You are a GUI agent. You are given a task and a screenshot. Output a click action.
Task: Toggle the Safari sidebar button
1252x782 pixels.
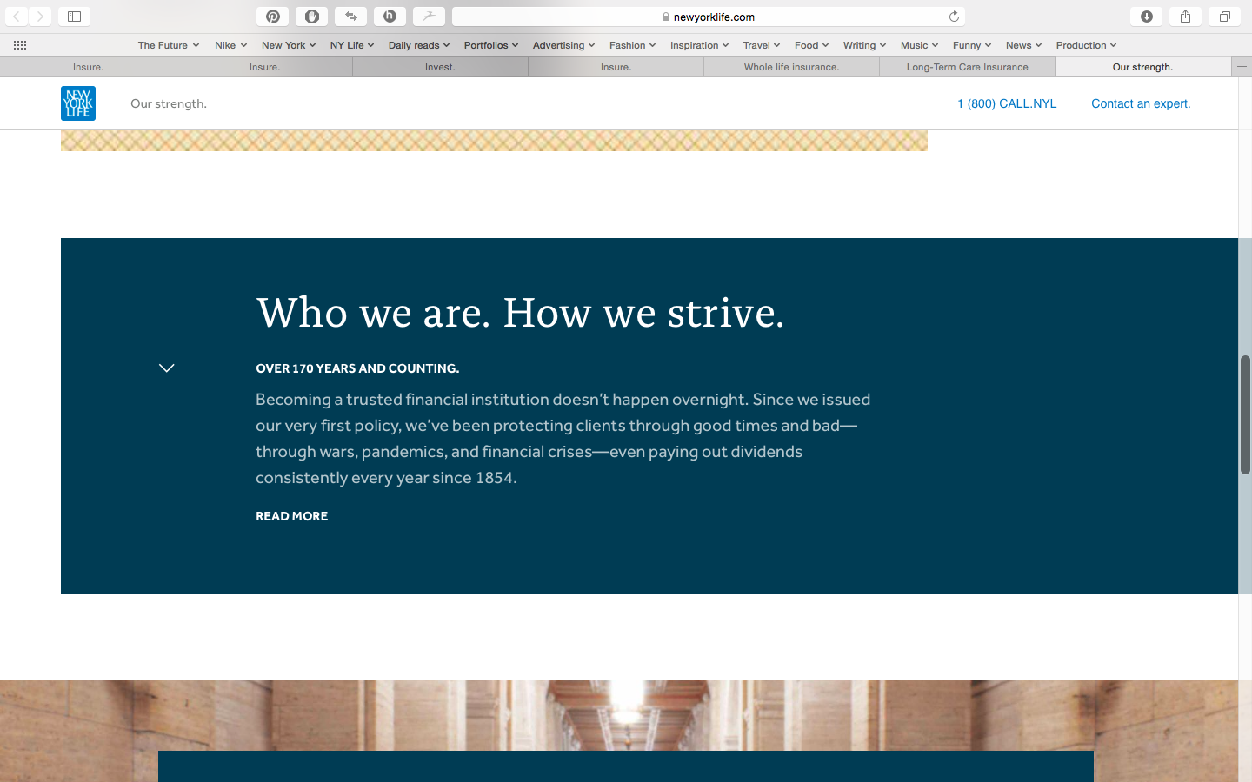(x=74, y=17)
